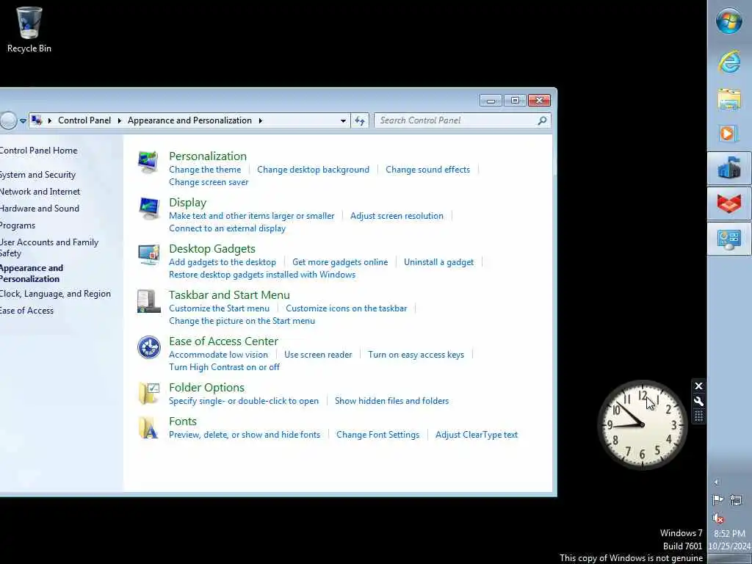Click Connect to an external display

pyautogui.click(x=228, y=229)
